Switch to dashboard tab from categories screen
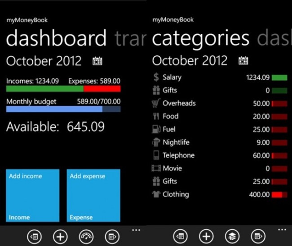 pyautogui.click(x=275, y=39)
